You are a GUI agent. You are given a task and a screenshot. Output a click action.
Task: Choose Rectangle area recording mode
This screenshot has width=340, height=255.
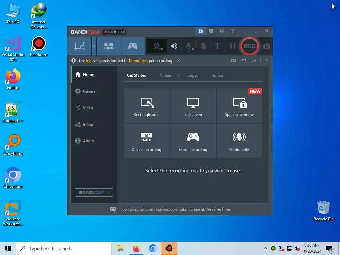tap(146, 106)
